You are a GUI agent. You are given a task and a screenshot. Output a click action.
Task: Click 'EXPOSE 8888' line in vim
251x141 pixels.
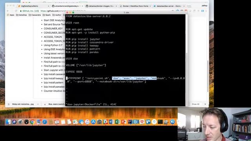pos(74,72)
